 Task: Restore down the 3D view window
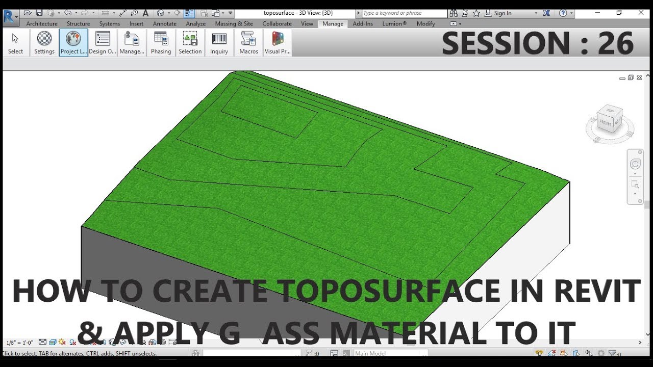(x=631, y=78)
